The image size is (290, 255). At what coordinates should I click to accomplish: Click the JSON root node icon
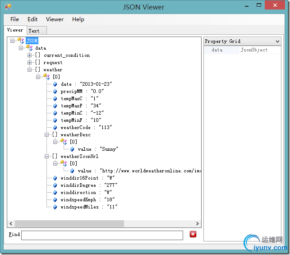click(x=21, y=41)
